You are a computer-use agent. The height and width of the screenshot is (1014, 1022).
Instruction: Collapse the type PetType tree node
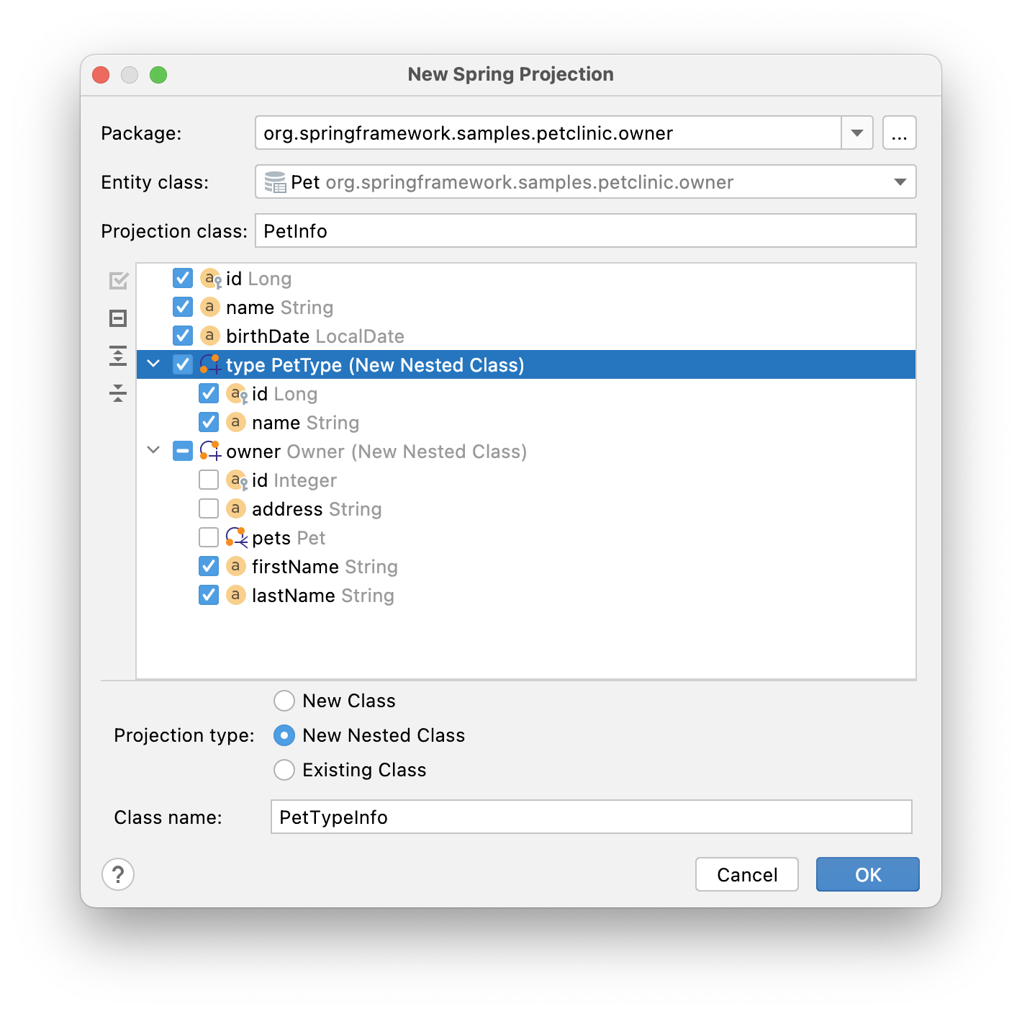(x=153, y=364)
